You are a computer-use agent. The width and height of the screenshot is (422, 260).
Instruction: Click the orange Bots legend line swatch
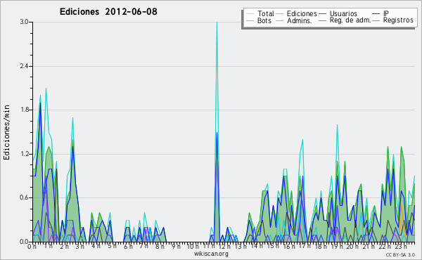(x=250, y=20)
